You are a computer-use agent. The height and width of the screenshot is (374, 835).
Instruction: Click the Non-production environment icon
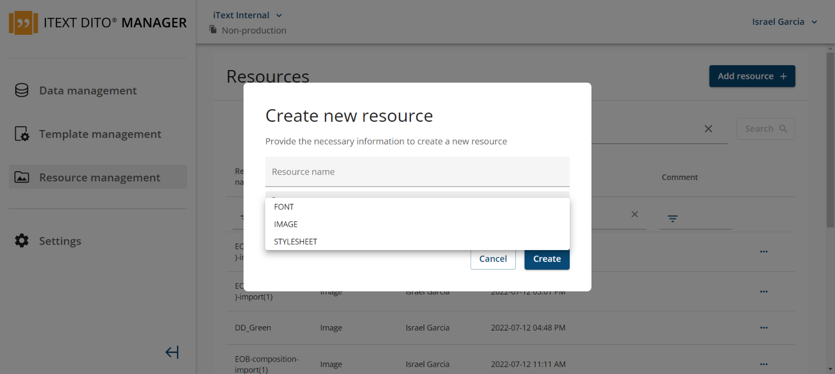point(212,30)
